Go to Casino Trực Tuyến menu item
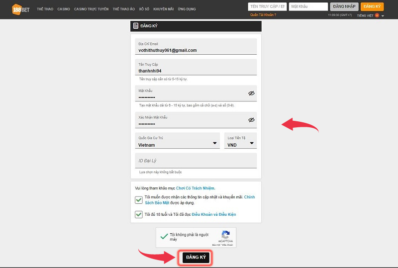The width and height of the screenshot is (398, 268). [91, 9]
